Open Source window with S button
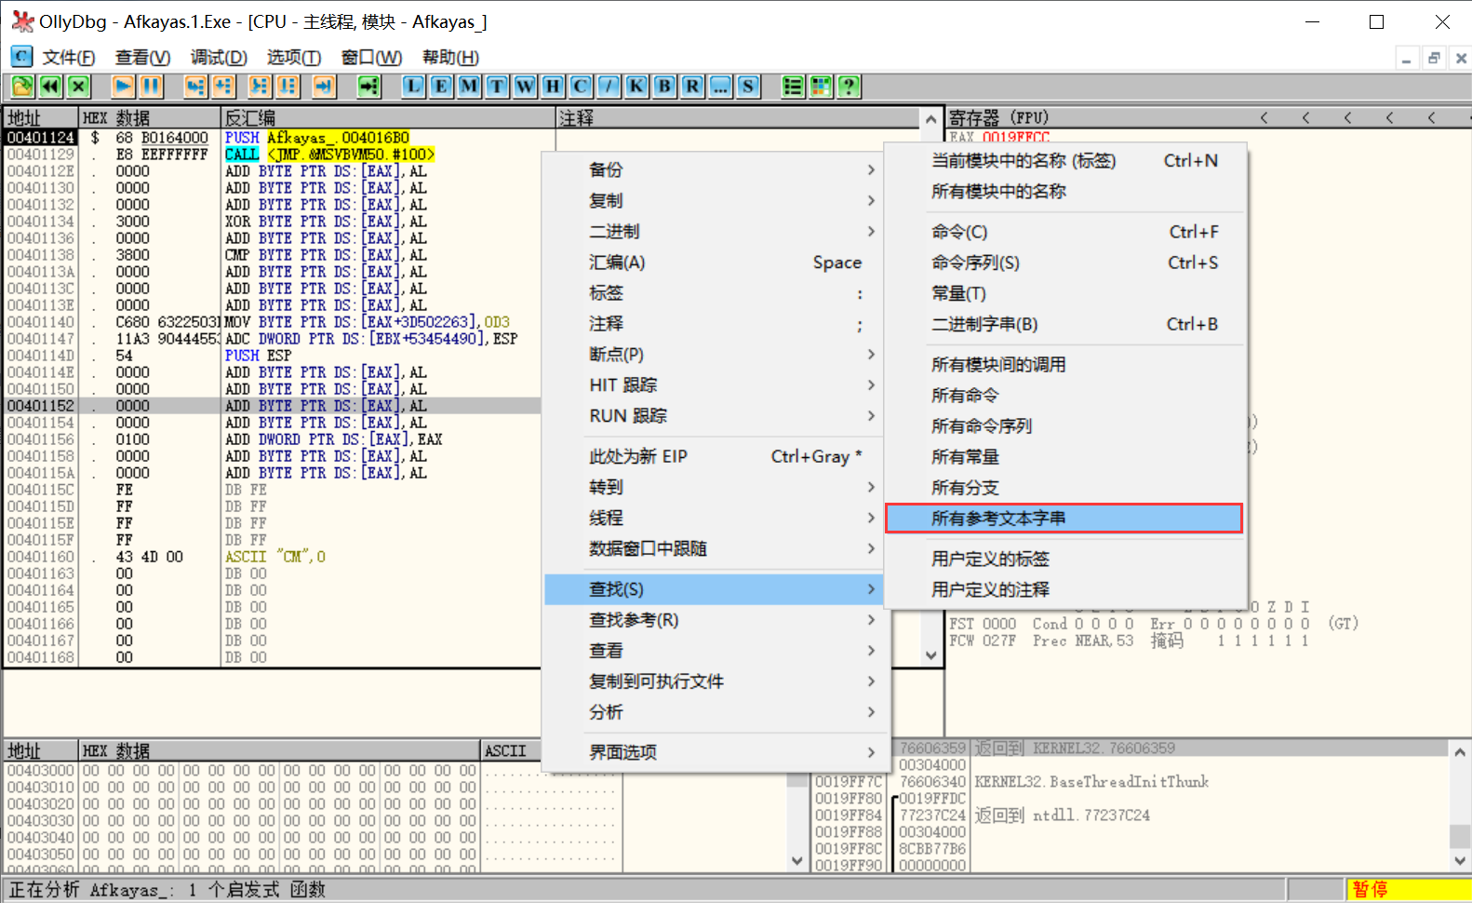Screen dimensions: 1472x903 [x=748, y=87]
